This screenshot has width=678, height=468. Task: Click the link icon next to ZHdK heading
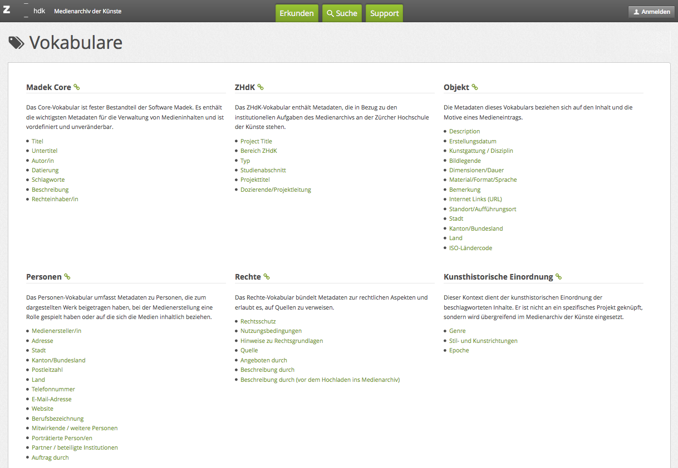261,87
